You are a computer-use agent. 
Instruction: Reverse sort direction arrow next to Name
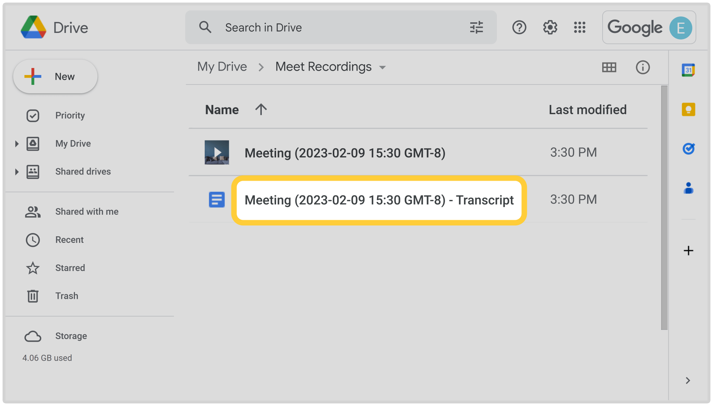point(261,109)
